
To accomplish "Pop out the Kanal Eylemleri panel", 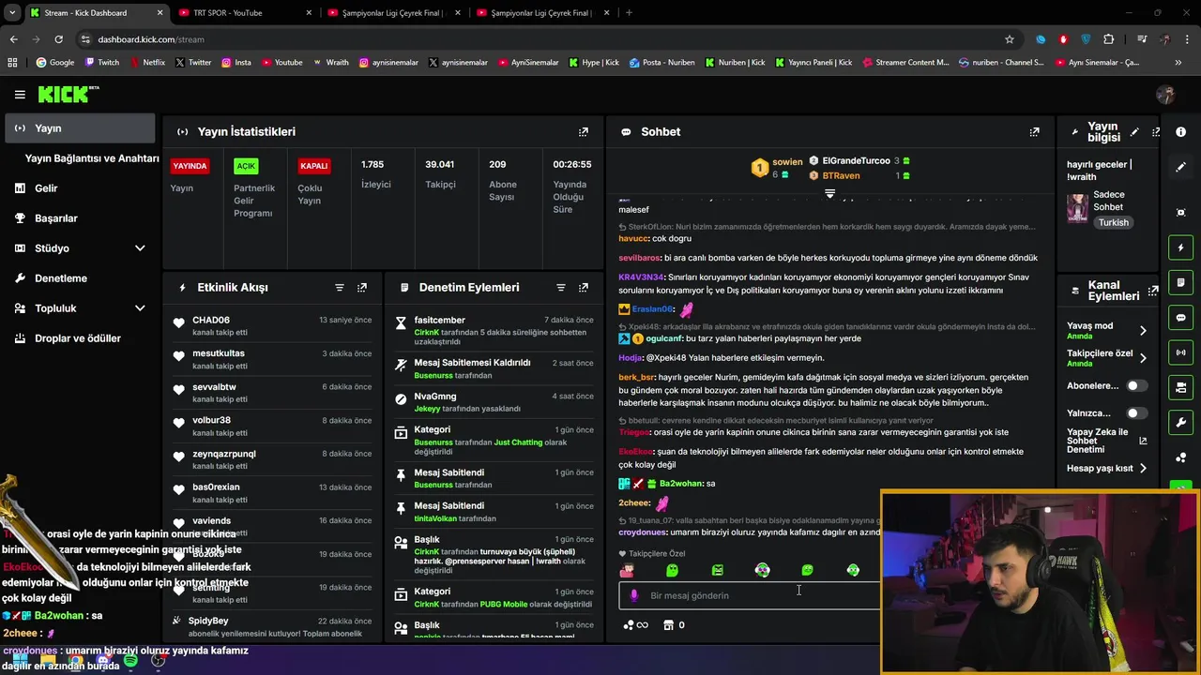I will tap(1153, 291).
